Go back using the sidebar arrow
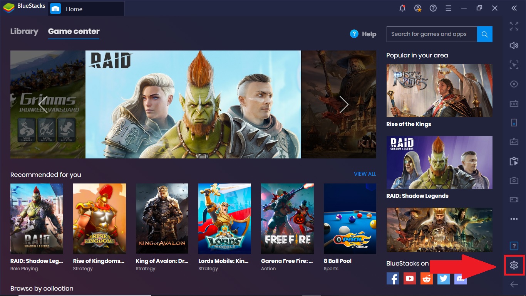 (x=514, y=284)
